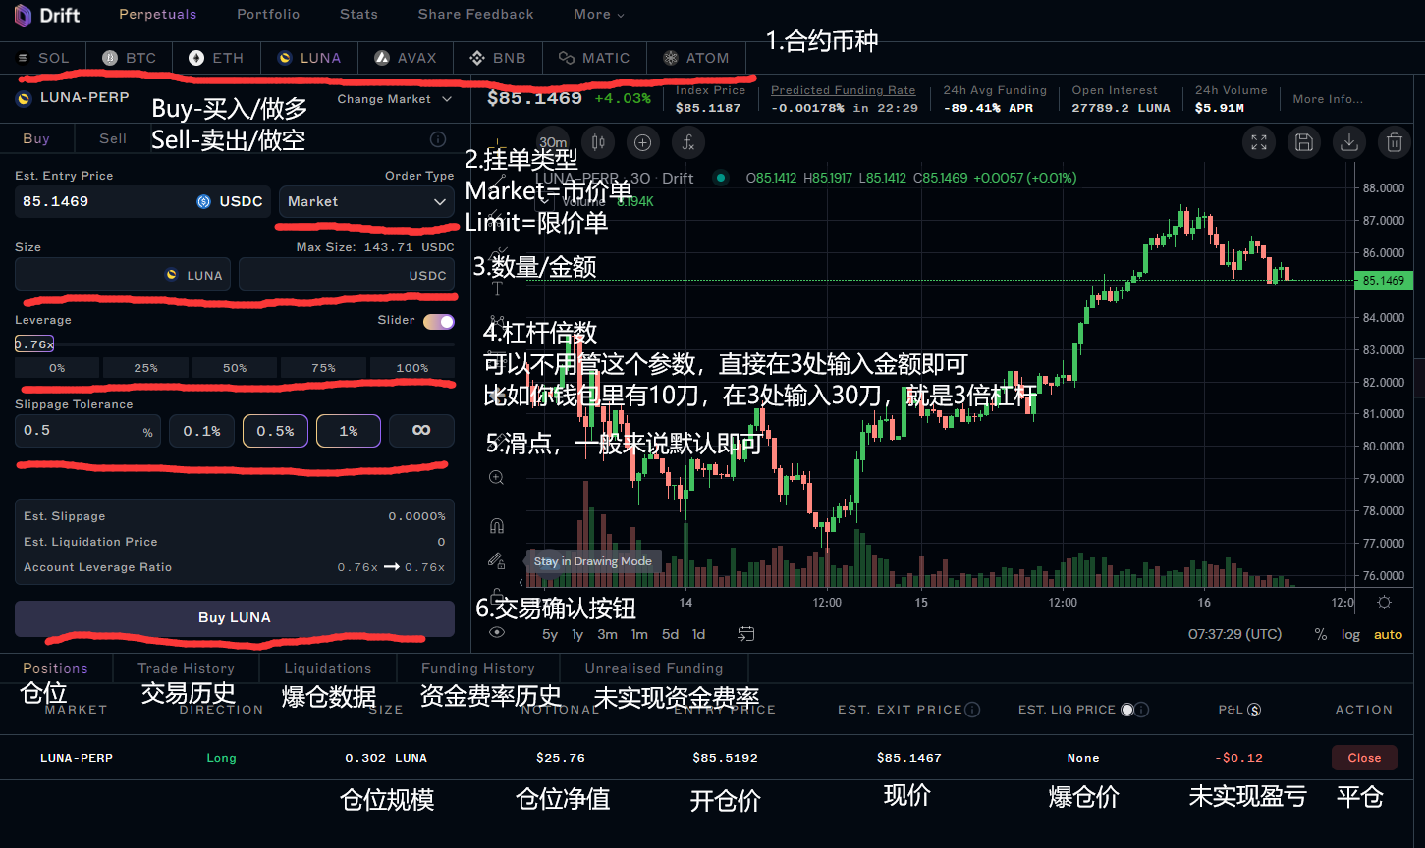Close the LUNA-PERP long position

(x=1363, y=758)
